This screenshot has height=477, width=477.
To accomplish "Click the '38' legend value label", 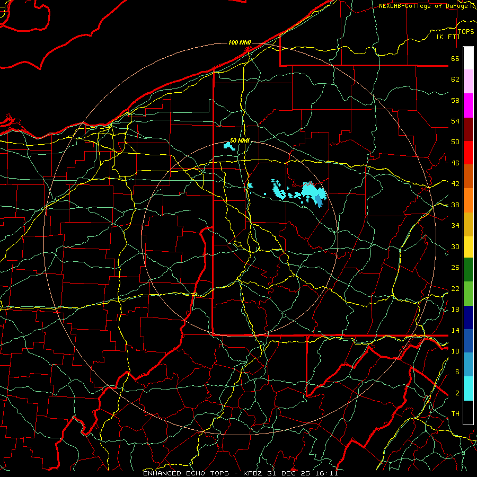I will tap(455, 205).
